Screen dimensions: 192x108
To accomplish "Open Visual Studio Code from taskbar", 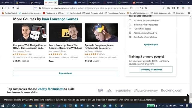I will (65, 106).
